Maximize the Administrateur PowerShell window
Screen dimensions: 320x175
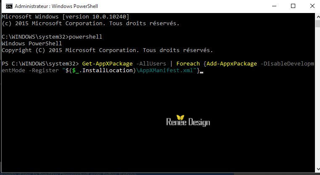tap(293, 6)
